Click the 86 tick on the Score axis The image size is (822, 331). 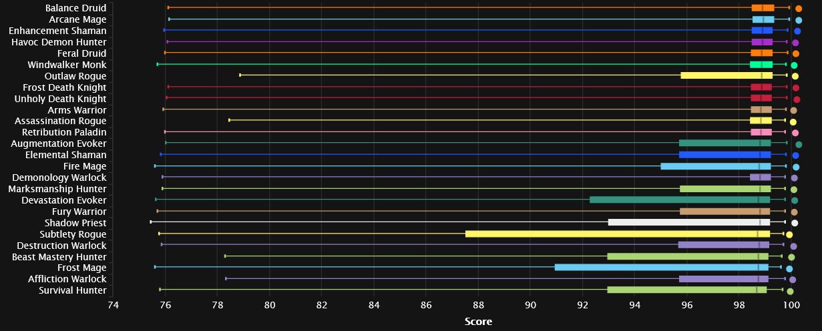pyautogui.click(x=426, y=305)
